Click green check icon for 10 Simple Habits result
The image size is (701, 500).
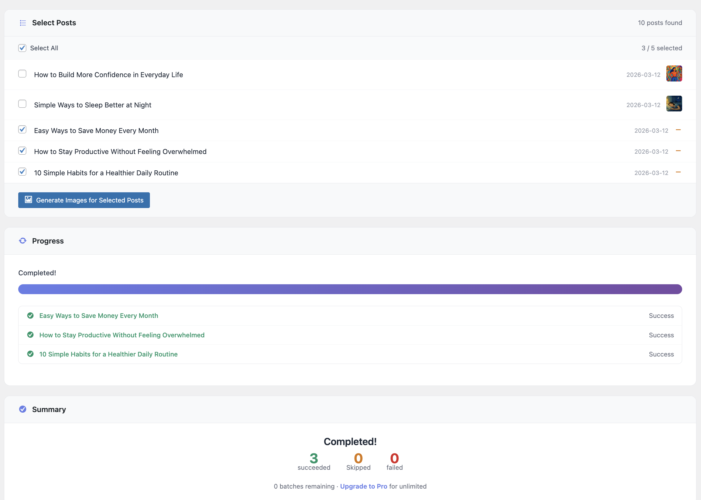point(30,354)
